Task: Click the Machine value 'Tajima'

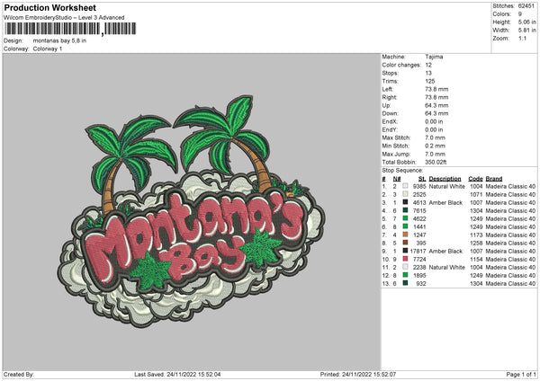Action: click(434, 57)
